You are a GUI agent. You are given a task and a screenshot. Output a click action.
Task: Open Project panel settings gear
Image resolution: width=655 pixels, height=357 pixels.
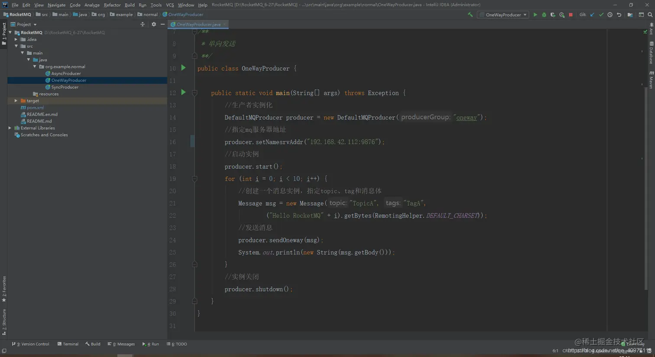click(154, 24)
